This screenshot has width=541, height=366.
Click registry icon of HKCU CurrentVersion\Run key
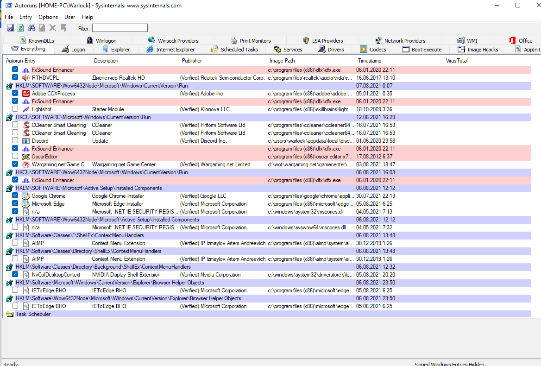coord(10,117)
